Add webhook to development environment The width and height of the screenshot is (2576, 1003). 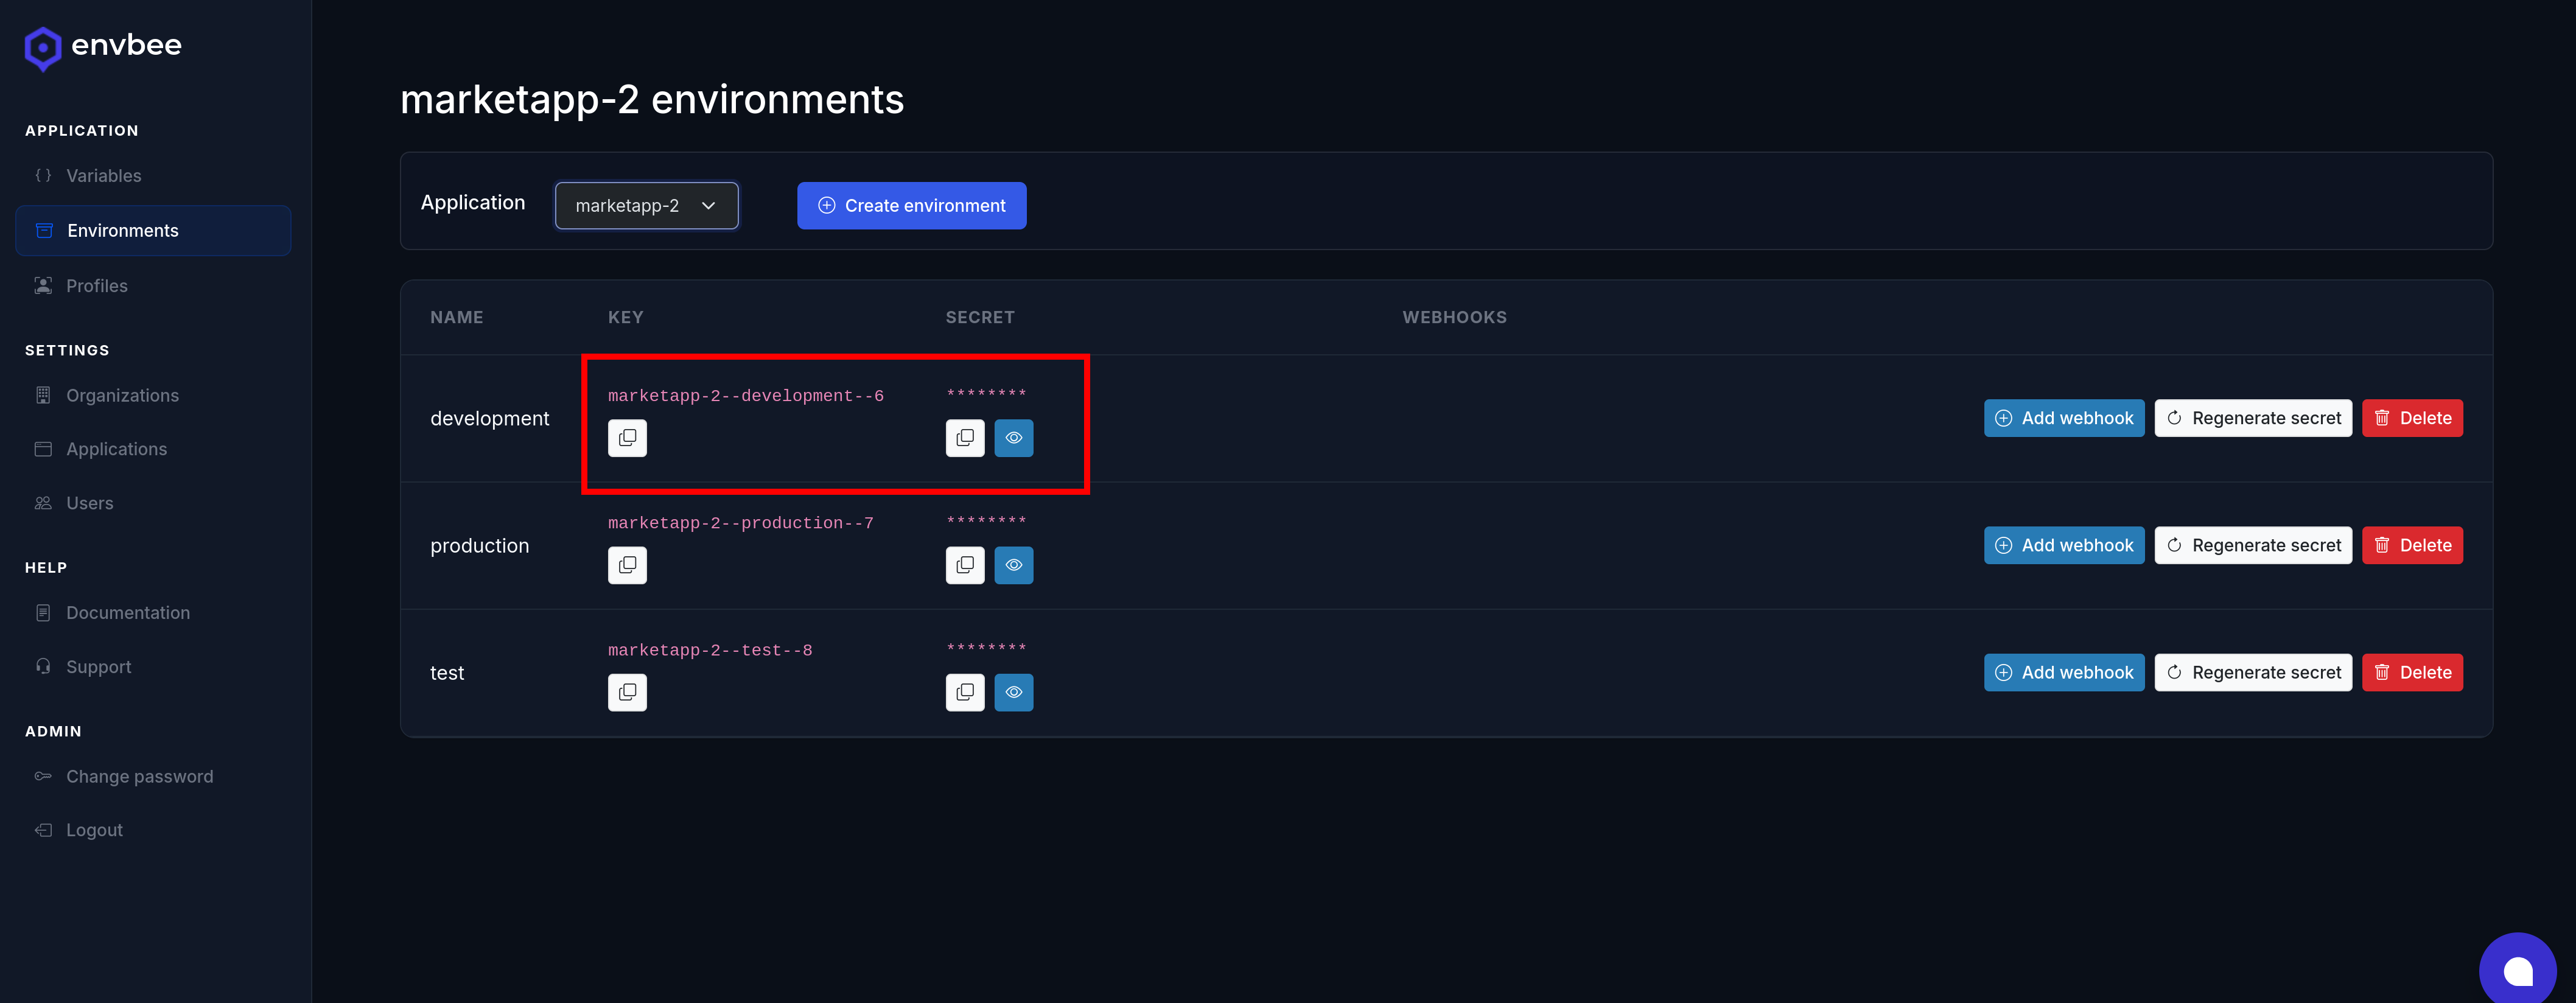2064,418
